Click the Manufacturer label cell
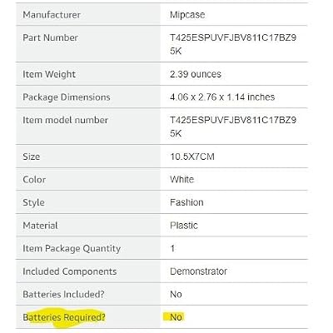This screenshot has height=333, width=333. pyautogui.click(x=88, y=14)
